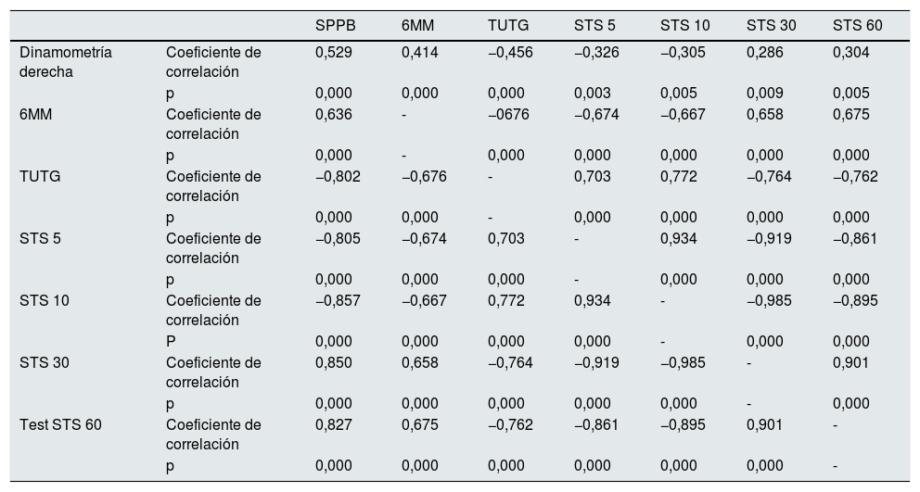Select the Test STS 60 row label
Viewport: 920px width, 492px height.
point(61,424)
